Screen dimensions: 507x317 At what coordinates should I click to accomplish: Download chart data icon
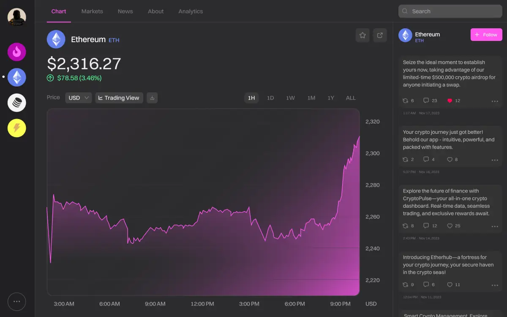pos(153,98)
